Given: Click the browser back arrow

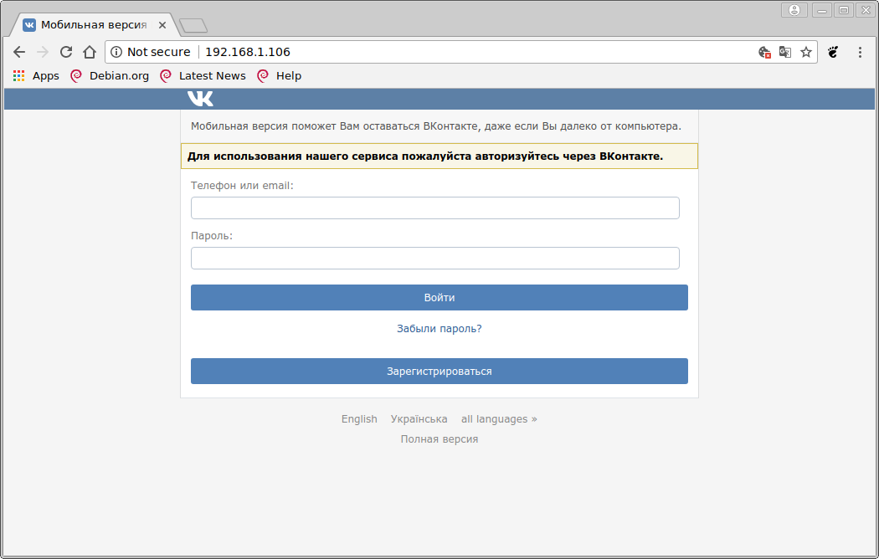Looking at the screenshot, I should click(19, 52).
